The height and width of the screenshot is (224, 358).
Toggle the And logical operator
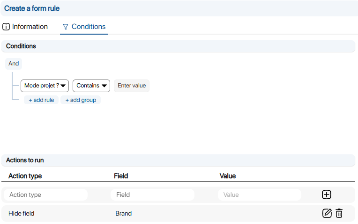[14, 64]
